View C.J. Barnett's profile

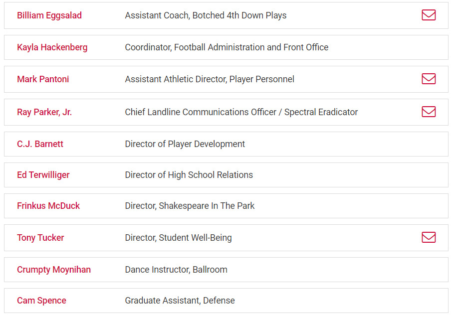click(x=40, y=144)
